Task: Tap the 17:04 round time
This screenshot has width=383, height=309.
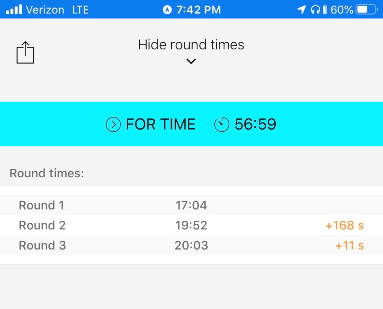Action: [x=191, y=205]
